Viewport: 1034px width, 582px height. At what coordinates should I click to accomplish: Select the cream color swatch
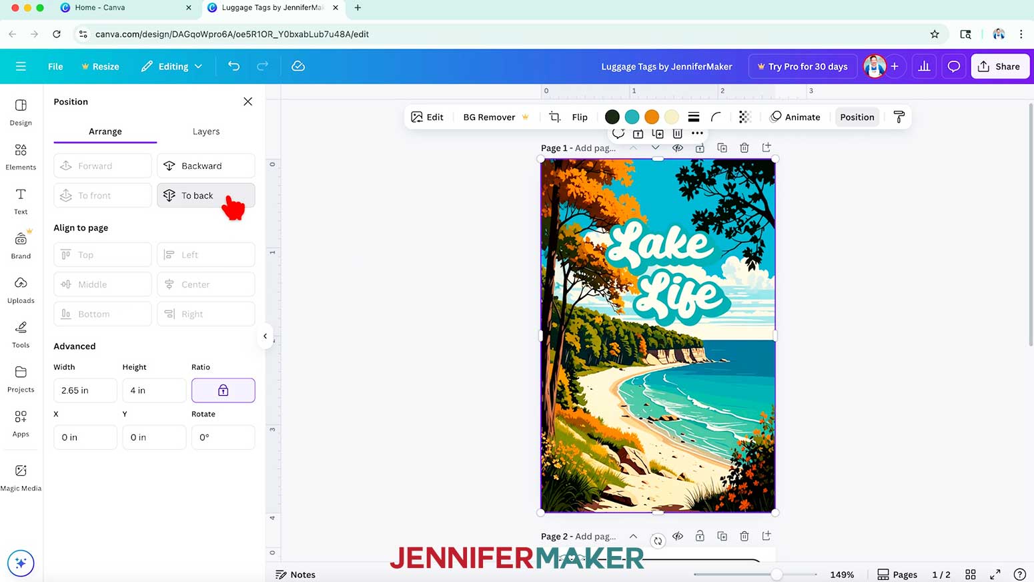672,117
